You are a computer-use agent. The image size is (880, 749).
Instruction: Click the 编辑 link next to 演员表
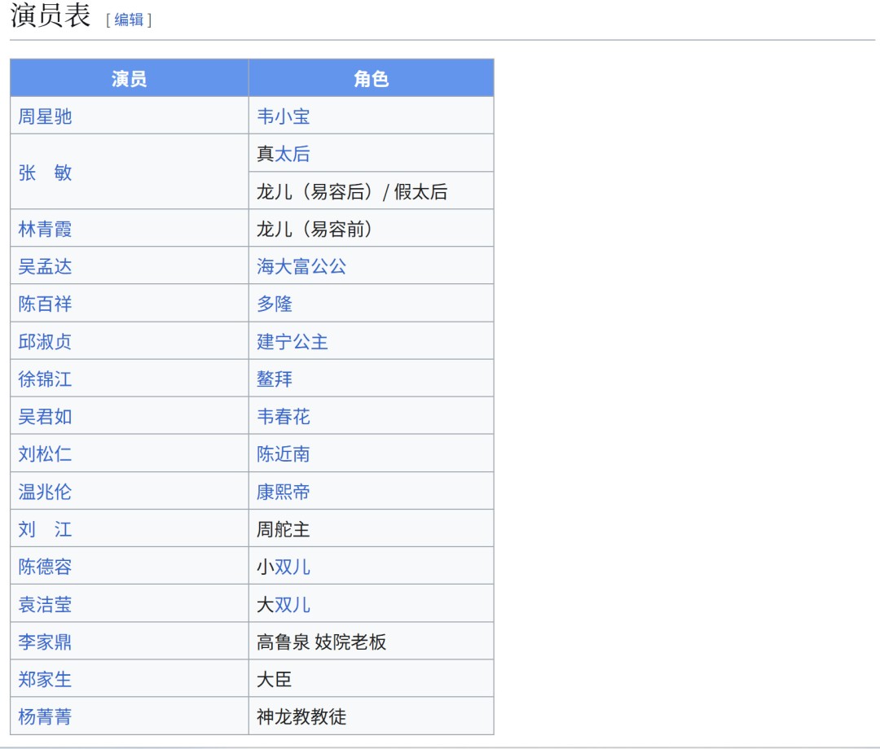[130, 20]
